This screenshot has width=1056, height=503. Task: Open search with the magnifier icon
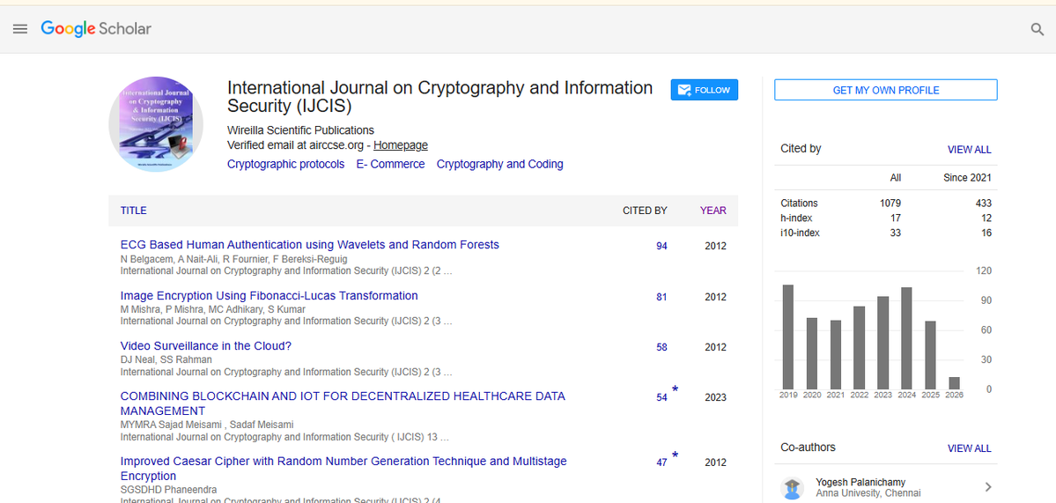(x=1038, y=29)
